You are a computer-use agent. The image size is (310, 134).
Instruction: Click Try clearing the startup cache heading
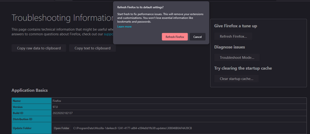[x=243, y=68]
